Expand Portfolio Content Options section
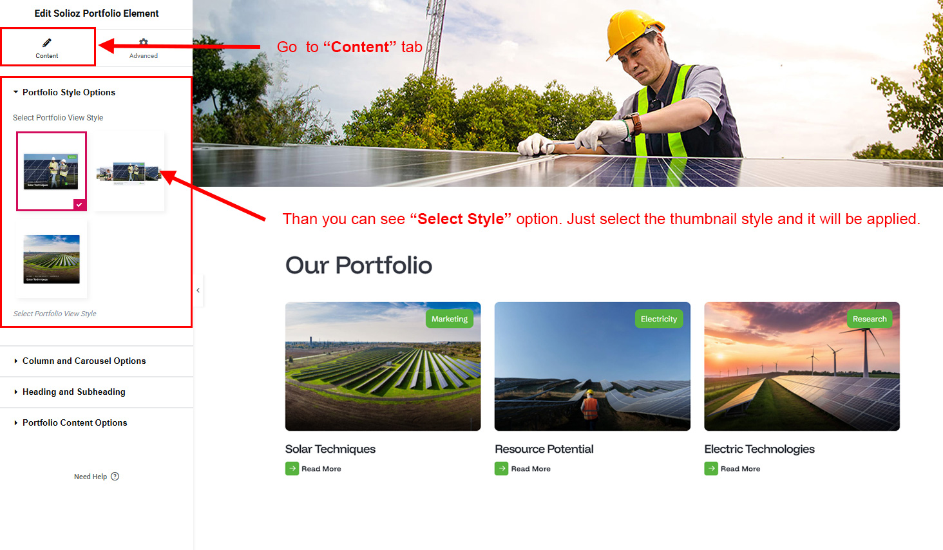 tap(70, 423)
